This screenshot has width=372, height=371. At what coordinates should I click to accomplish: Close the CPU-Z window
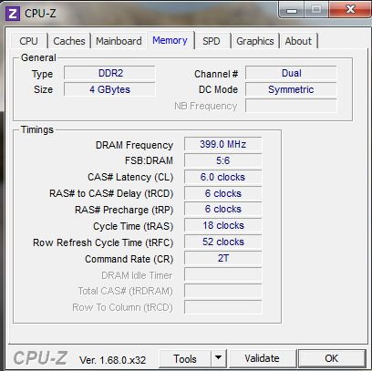point(350,10)
